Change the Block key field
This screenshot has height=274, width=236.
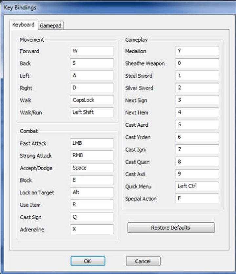coord(92,180)
